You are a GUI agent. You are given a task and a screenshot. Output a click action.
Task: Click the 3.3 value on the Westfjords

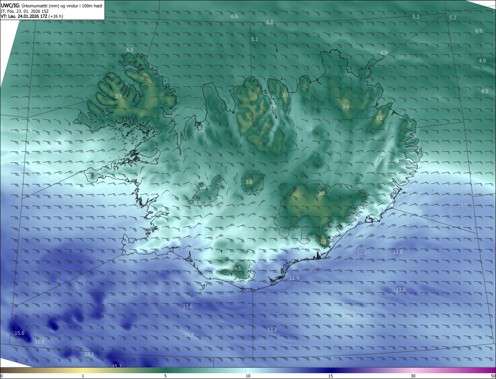coord(119,96)
